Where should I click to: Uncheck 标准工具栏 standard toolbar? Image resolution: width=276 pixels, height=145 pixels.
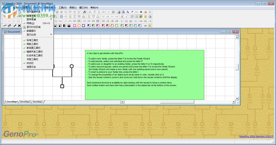click(38, 40)
